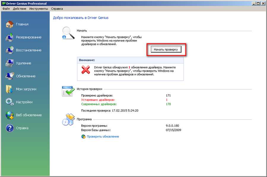Viewport: 267px width, 177px height.
Task: Click the Внимание: panel header
Action: tap(131, 60)
